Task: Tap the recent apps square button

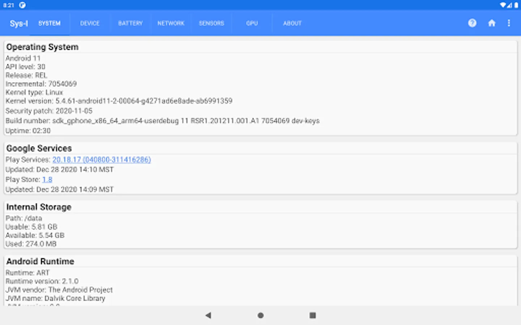Action: 313,315
